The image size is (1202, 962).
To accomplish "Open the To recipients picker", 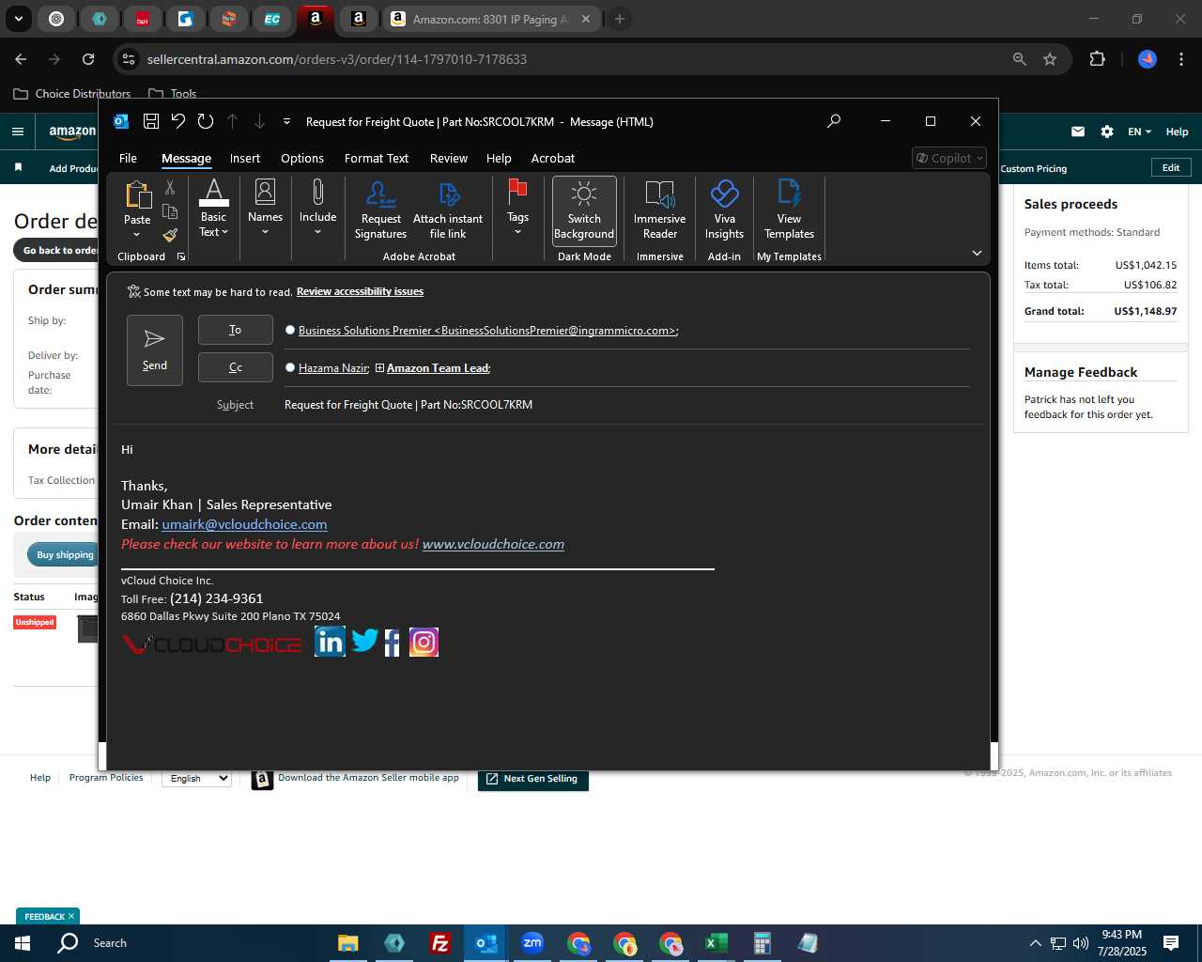I will [236, 330].
